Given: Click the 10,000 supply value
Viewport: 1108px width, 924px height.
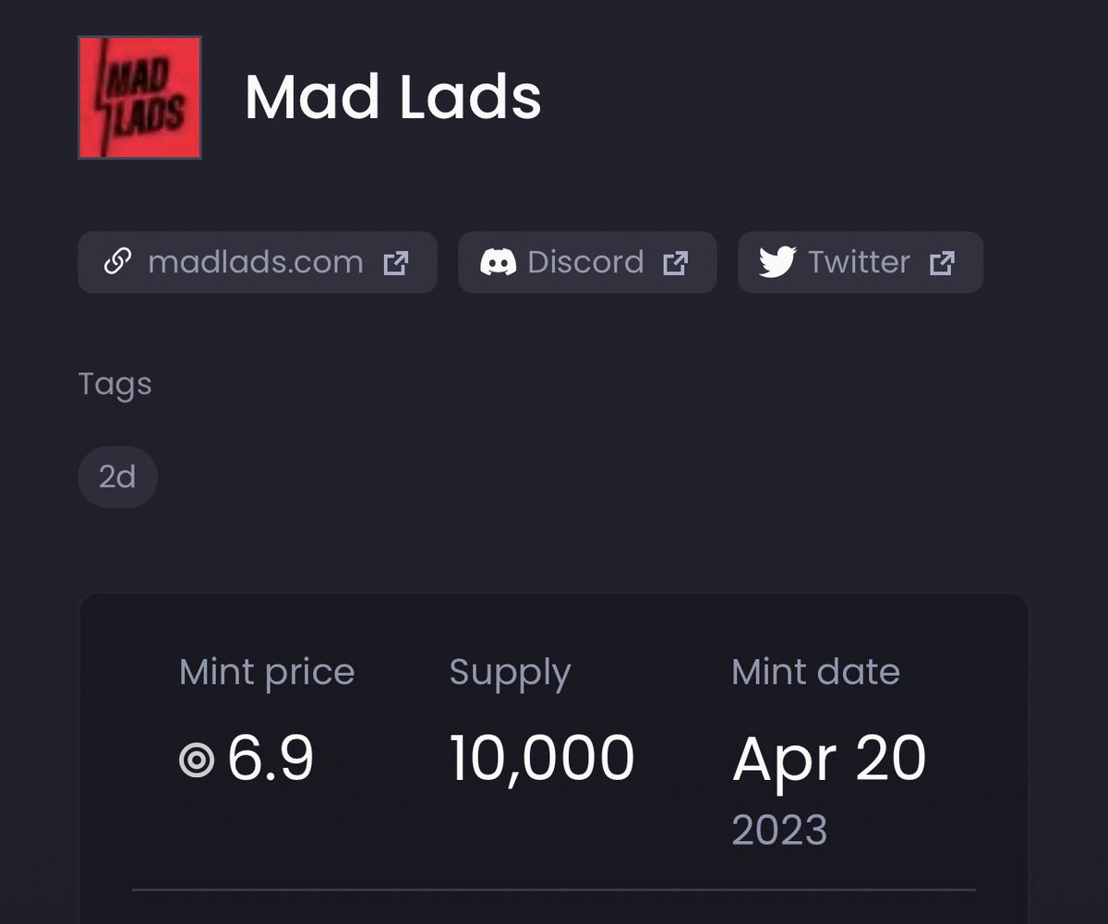Looking at the screenshot, I should click(x=542, y=759).
